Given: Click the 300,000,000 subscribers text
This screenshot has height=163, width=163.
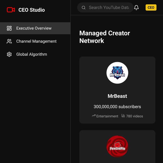Looking at the screenshot, I should pos(117,107).
